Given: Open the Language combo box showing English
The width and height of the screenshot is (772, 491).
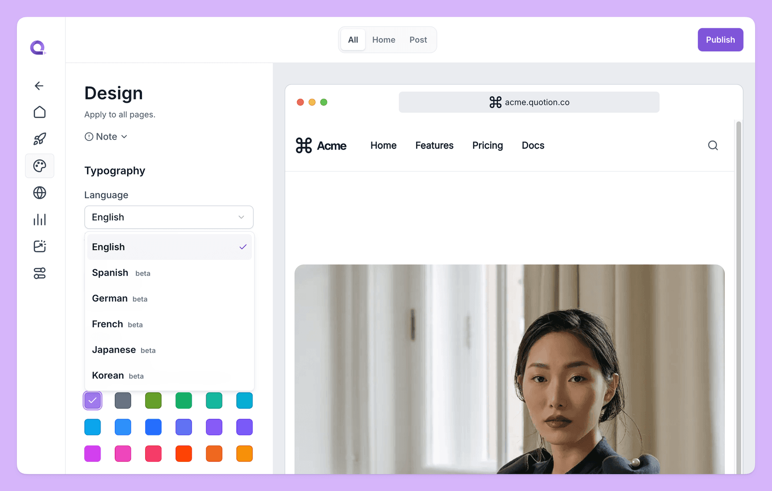Looking at the screenshot, I should 169,217.
